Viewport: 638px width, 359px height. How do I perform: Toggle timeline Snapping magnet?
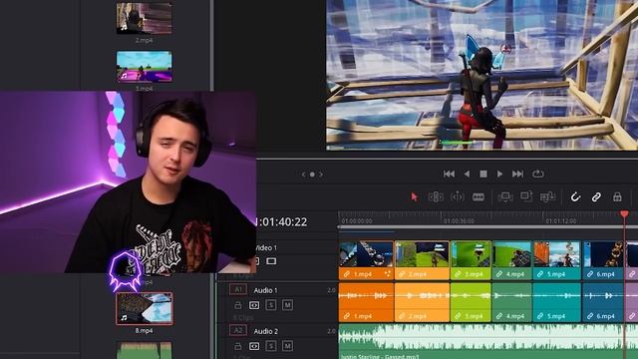point(575,197)
